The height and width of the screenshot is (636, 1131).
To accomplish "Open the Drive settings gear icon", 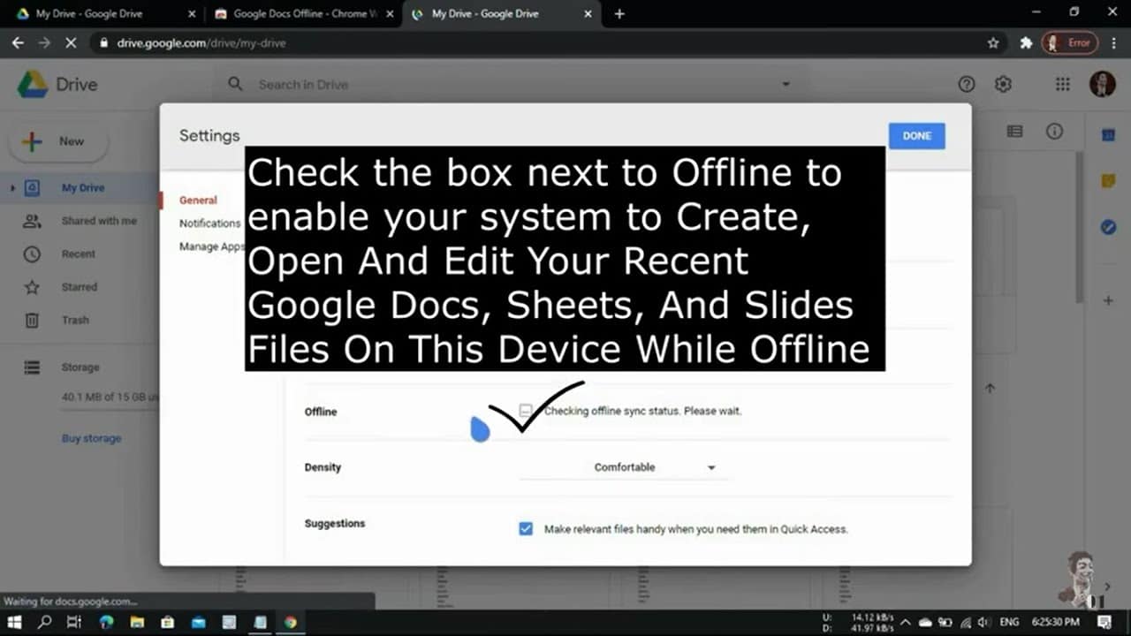I will 1003,84.
